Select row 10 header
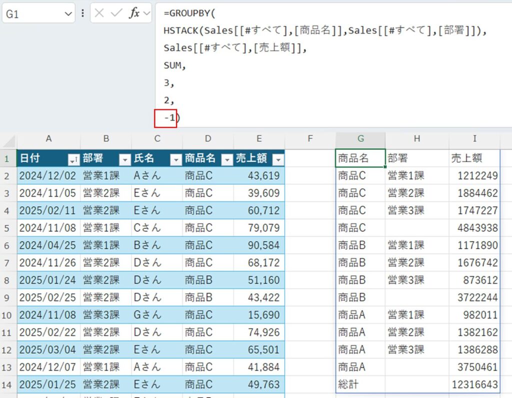The height and width of the screenshot is (398, 512). (8, 315)
